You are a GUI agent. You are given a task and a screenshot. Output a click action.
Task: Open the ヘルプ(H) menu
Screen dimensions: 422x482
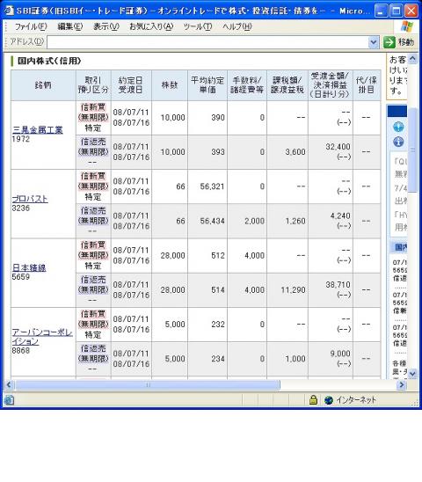pyautogui.click(x=237, y=26)
